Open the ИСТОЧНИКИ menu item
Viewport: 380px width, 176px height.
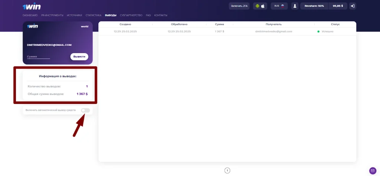tap(74, 15)
